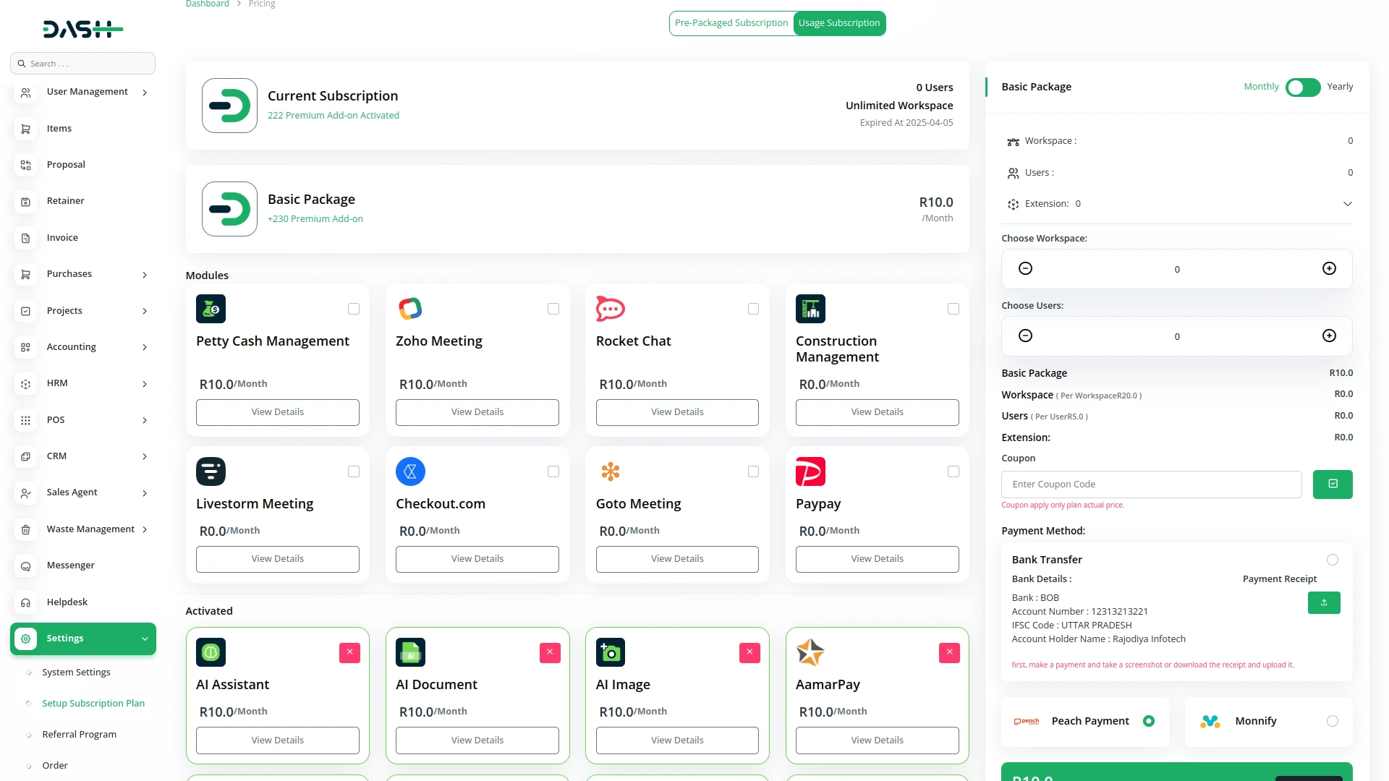Increase workspace count with plus icon
Viewport: 1389px width, 781px height.
[1329, 268]
